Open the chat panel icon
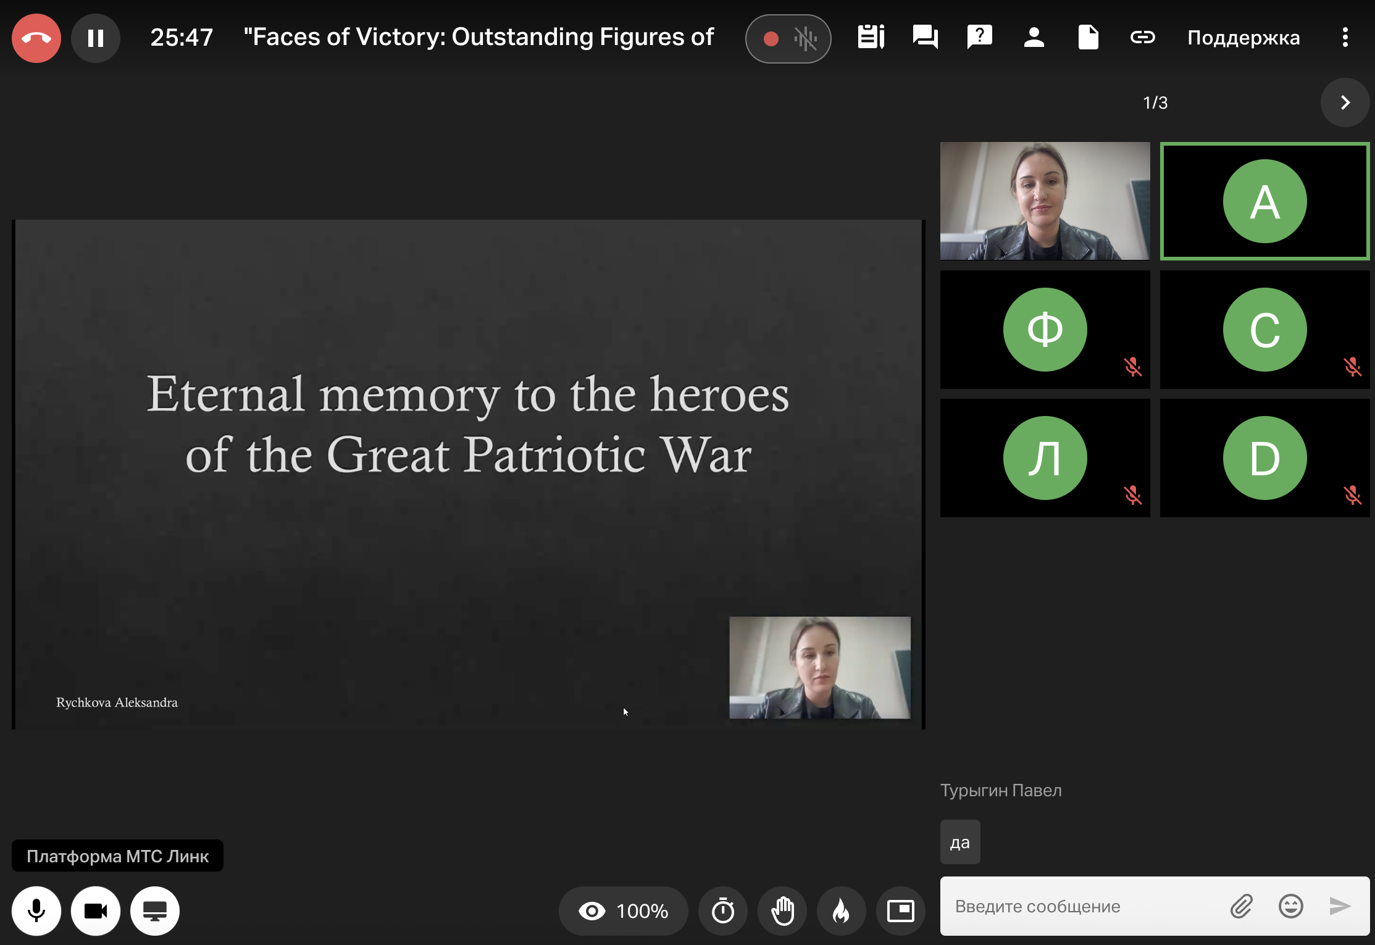Image resolution: width=1375 pixels, height=945 pixels. (x=925, y=38)
